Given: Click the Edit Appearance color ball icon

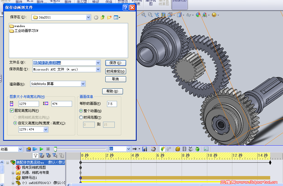Looking at the screenshot, I should [x=198, y=15].
